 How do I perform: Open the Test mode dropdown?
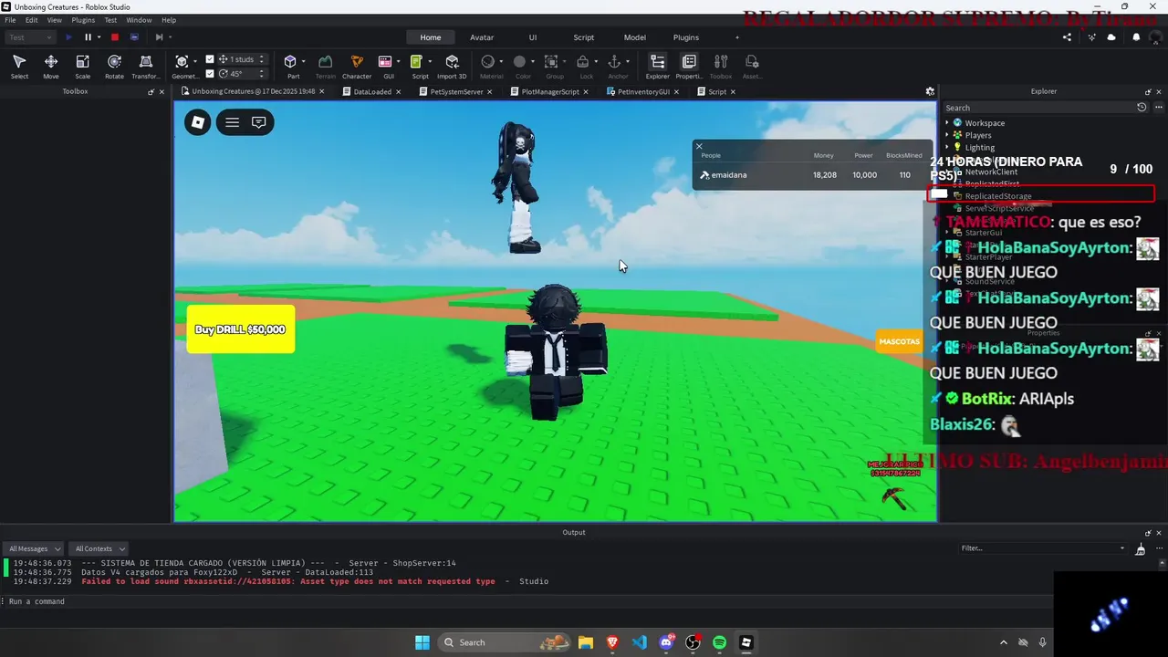(x=30, y=37)
